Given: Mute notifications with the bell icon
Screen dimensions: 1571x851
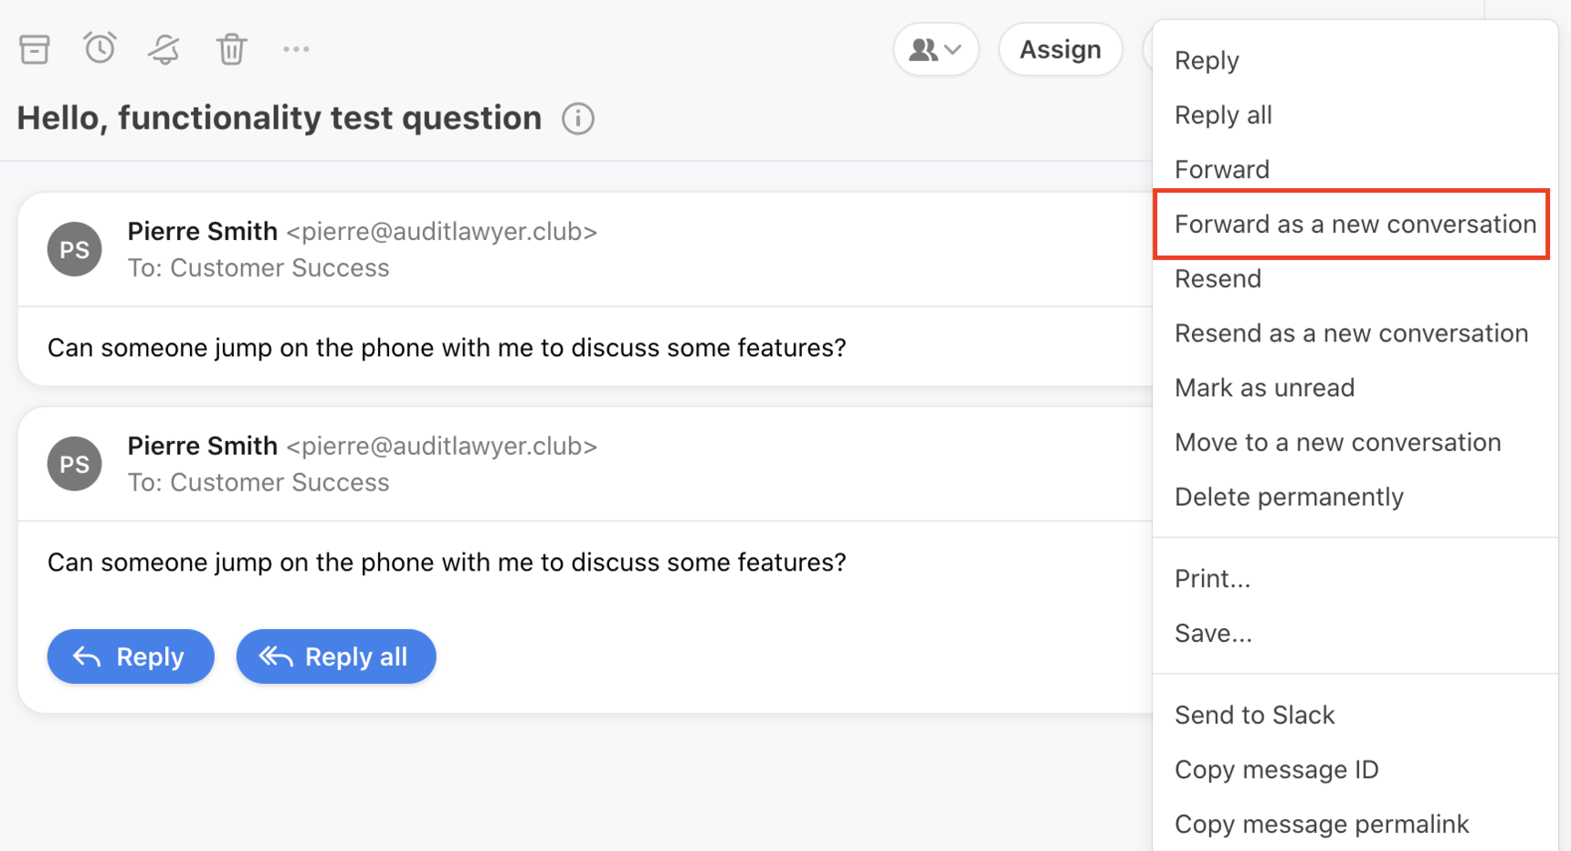Looking at the screenshot, I should click(164, 49).
